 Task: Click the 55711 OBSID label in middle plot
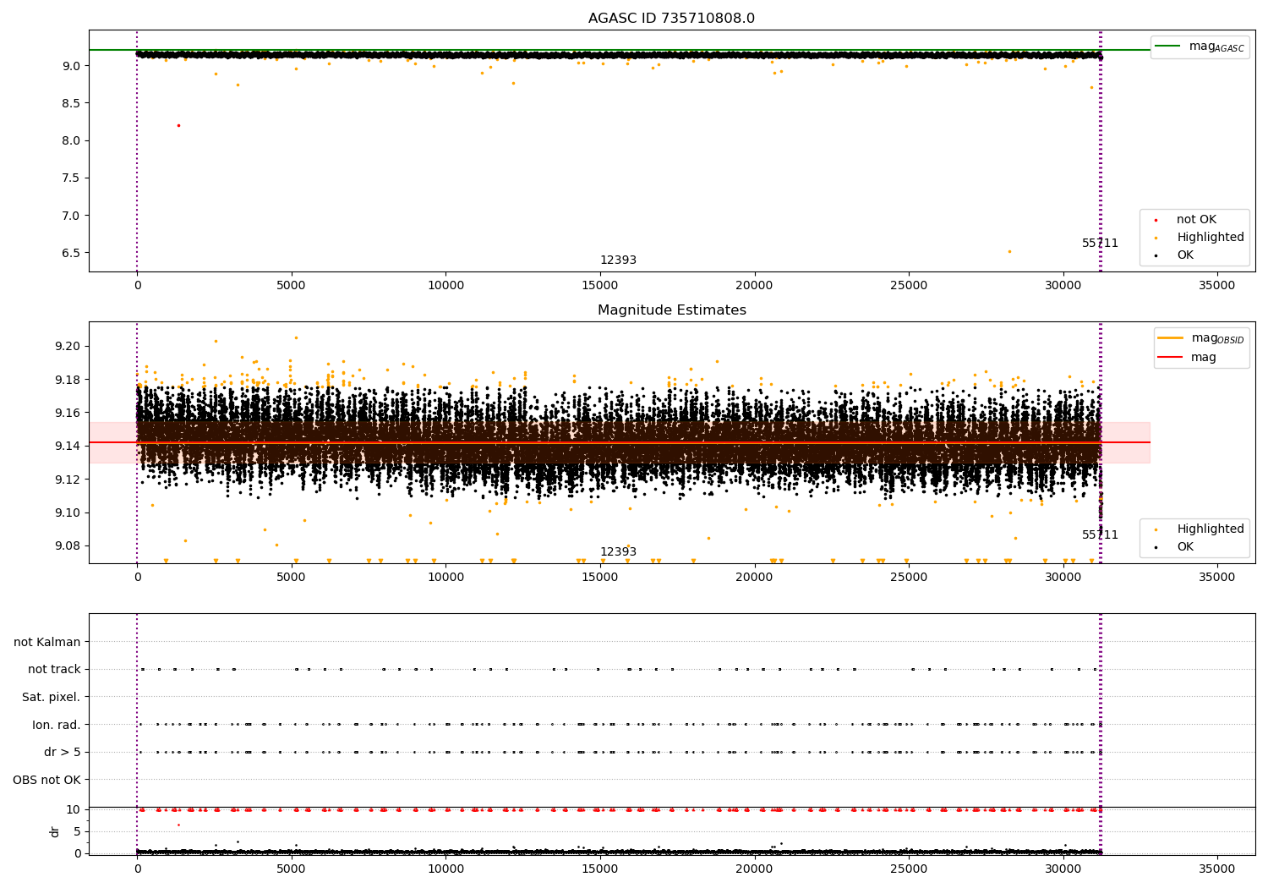pyautogui.click(x=1100, y=535)
